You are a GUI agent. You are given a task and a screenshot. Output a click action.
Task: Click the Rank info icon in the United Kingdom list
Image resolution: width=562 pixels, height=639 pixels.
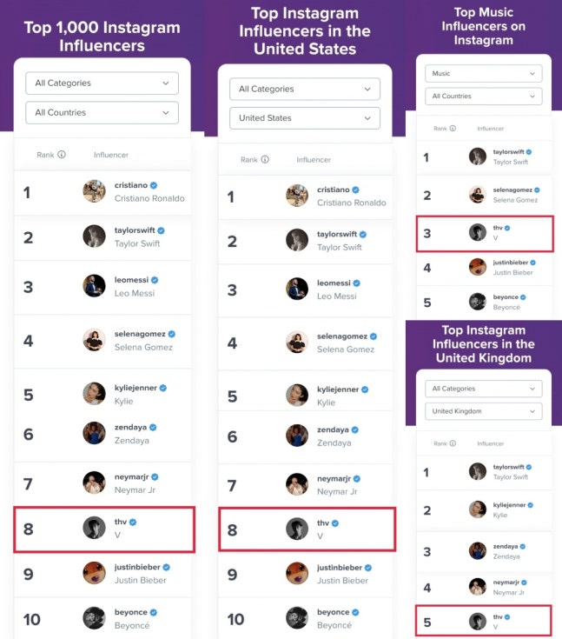point(452,443)
